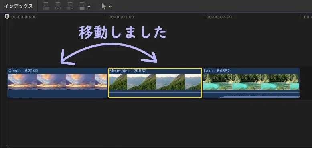
Task: Click the append clip to storyline icon
Action: click(70, 6)
